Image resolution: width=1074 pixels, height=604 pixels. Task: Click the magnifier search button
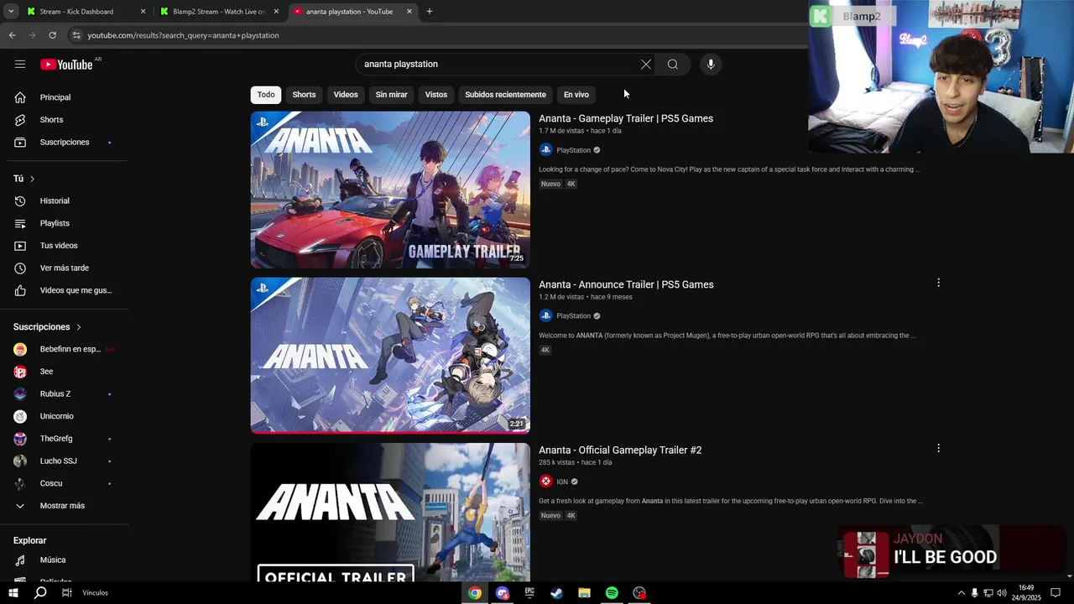673,64
